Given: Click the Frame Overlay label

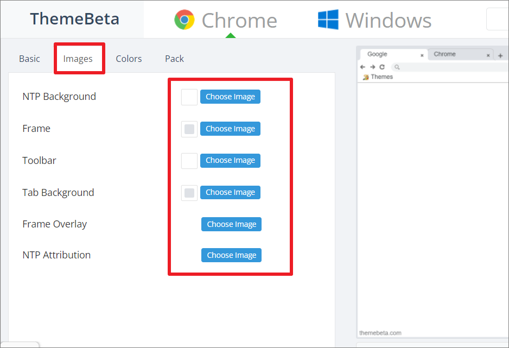Looking at the screenshot, I should coord(54,224).
